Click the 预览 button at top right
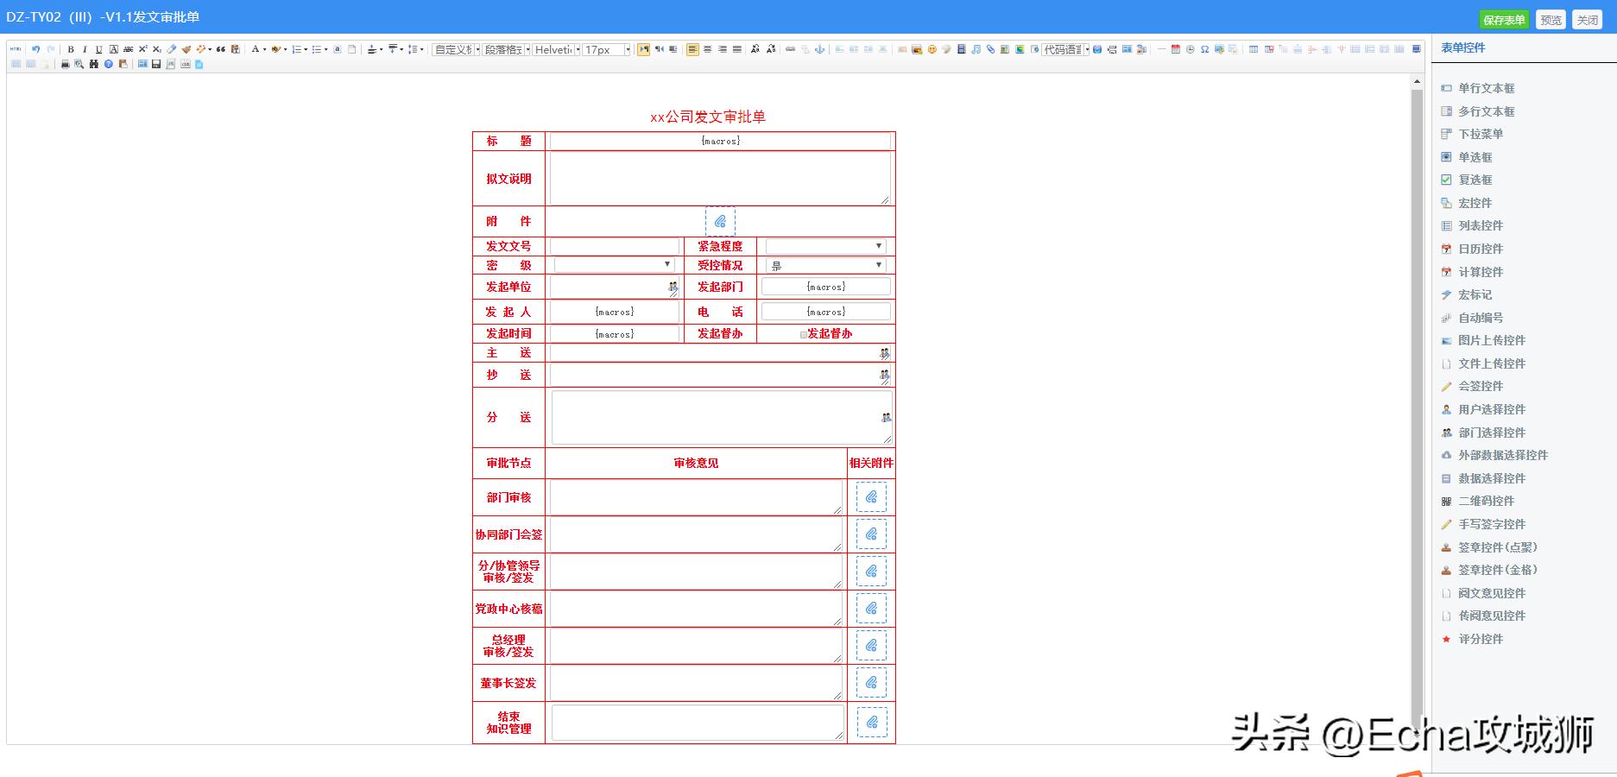Viewport: 1617px width, 777px height. click(1550, 19)
